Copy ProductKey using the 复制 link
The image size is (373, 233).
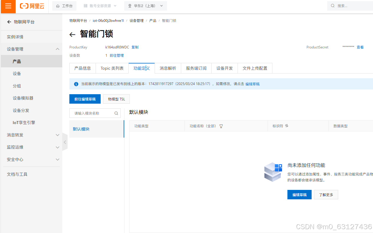pyautogui.click(x=135, y=47)
